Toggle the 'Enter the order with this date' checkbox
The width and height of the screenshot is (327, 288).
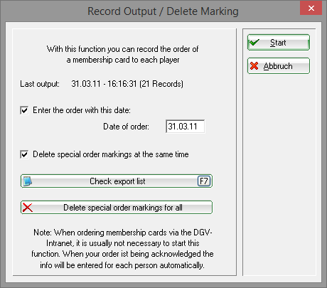(24, 110)
